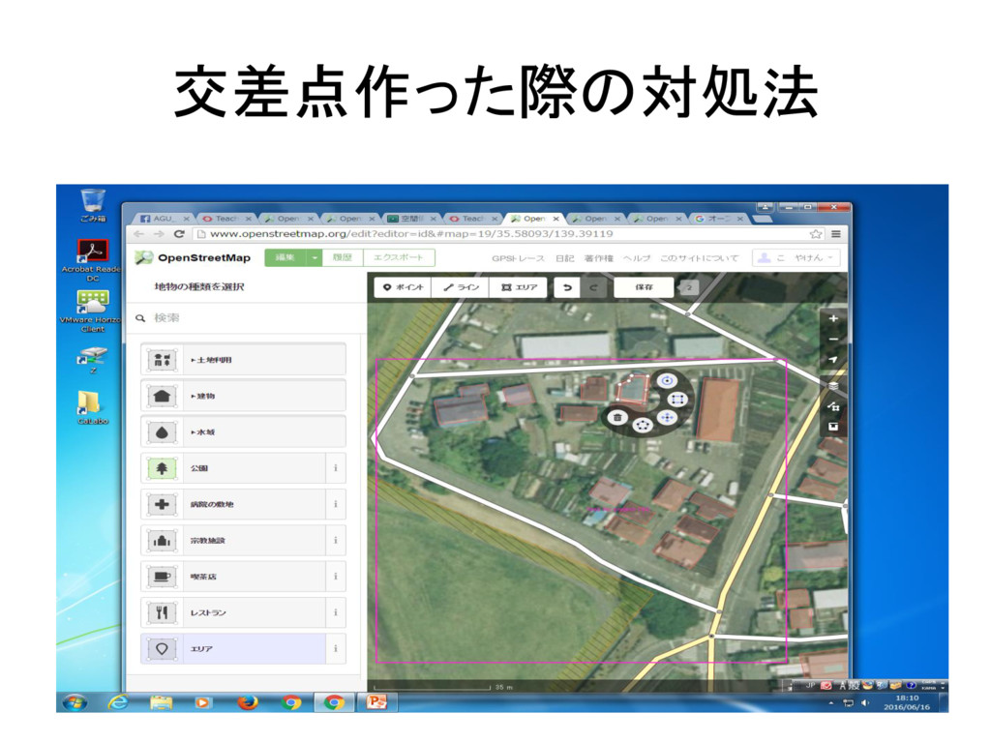Open the Chrome hamburger menu
The image size is (991, 743).
(835, 234)
